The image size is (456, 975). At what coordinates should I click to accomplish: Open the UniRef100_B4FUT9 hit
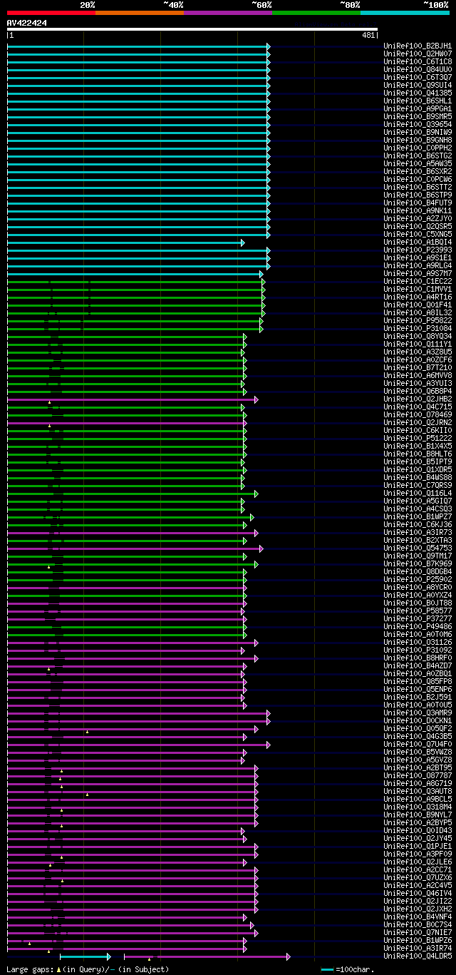click(418, 203)
